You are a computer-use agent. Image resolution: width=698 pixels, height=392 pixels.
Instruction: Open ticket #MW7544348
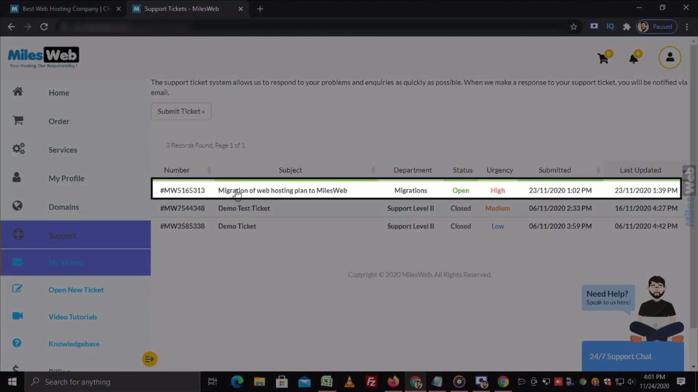[182, 208]
